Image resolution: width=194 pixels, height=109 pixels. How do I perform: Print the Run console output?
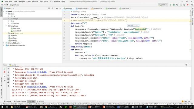(8, 82)
